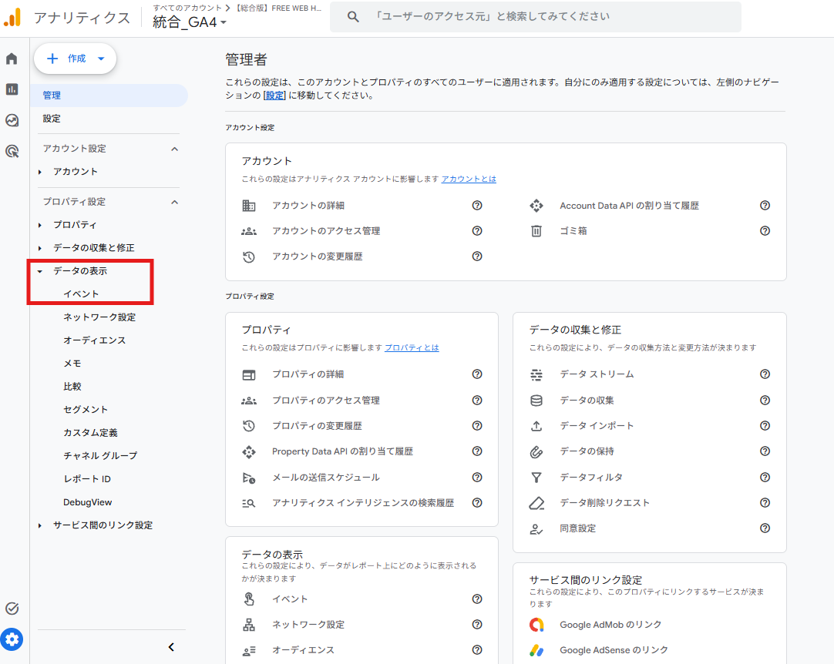Click the データ削除リクエスト eraser icon
Screen dimensions: 834x664
(536, 503)
